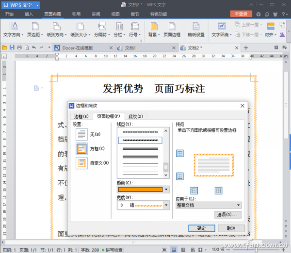The height and width of the screenshot is (253, 291).
Task: Open the 文字方向 text direction tool
Action: (14, 29)
